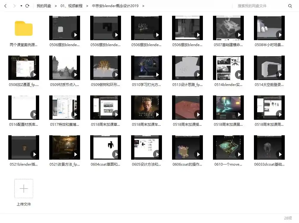
Task: Click the 0516配置材质库 file name
Action: (24, 125)
